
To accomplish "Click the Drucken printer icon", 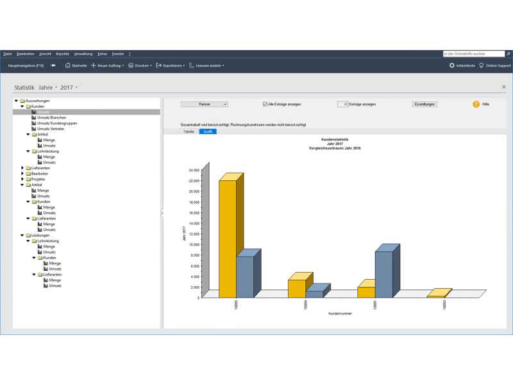I will pyautogui.click(x=131, y=65).
